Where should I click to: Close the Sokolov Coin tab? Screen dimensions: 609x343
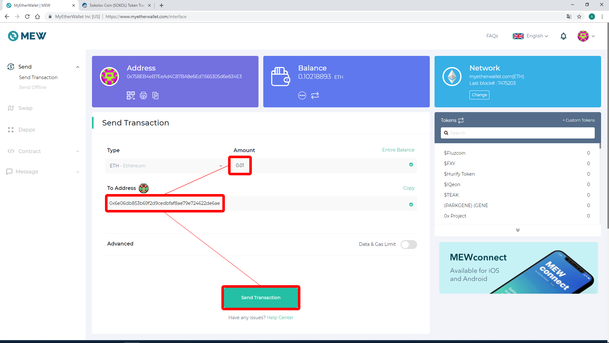click(149, 5)
